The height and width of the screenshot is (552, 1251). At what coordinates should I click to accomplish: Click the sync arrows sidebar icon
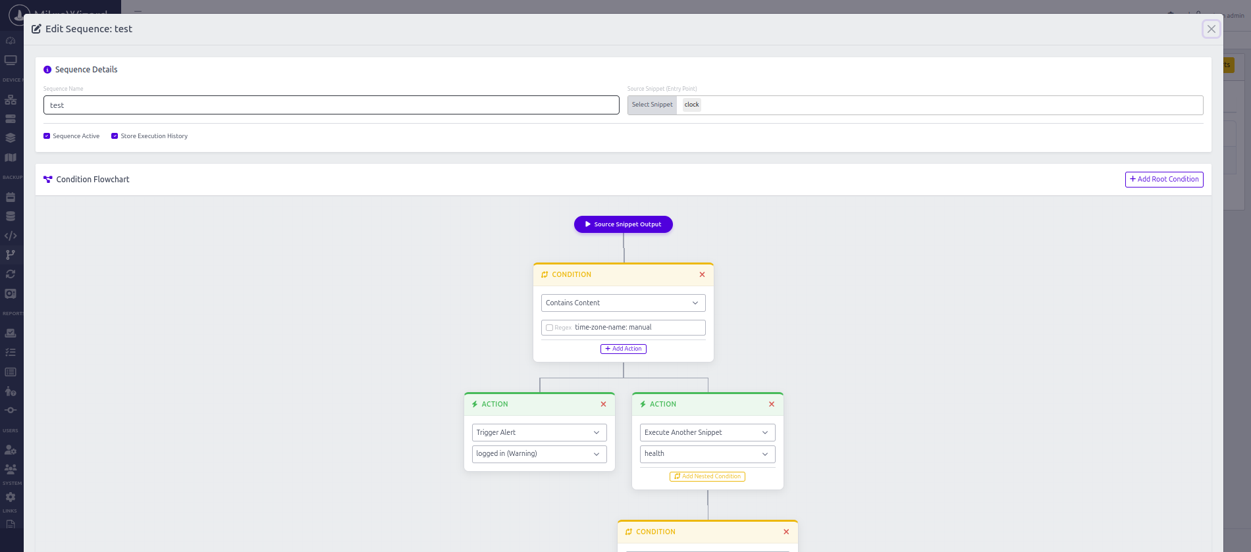point(11,274)
